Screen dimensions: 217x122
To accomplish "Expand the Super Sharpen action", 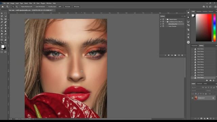I will 167,26.
